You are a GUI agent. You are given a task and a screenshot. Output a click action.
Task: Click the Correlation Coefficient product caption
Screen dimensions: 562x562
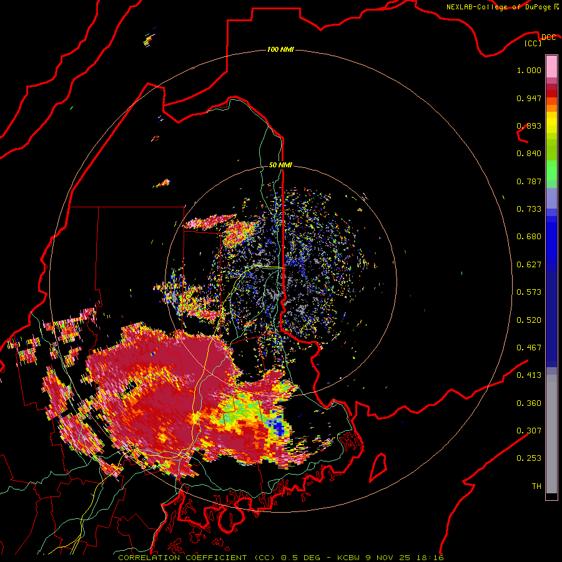point(280,558)
